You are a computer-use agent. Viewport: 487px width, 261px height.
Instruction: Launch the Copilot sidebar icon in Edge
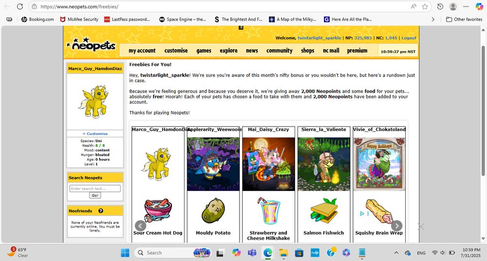click(479, 6)
